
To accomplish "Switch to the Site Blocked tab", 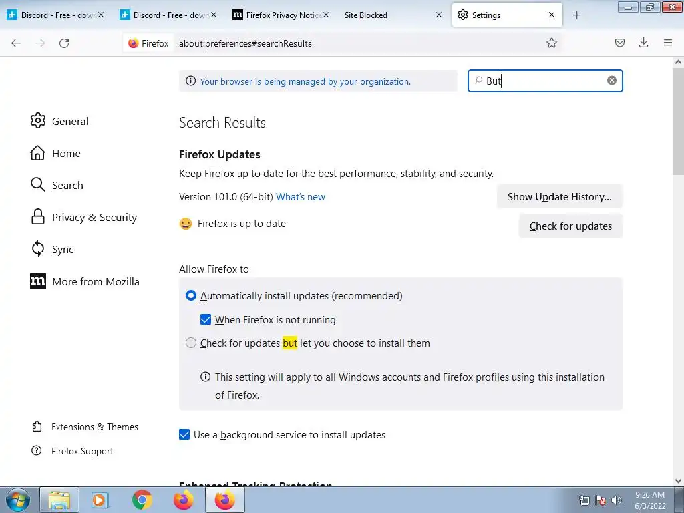I will pyautogui.click(x=365, y=15).
